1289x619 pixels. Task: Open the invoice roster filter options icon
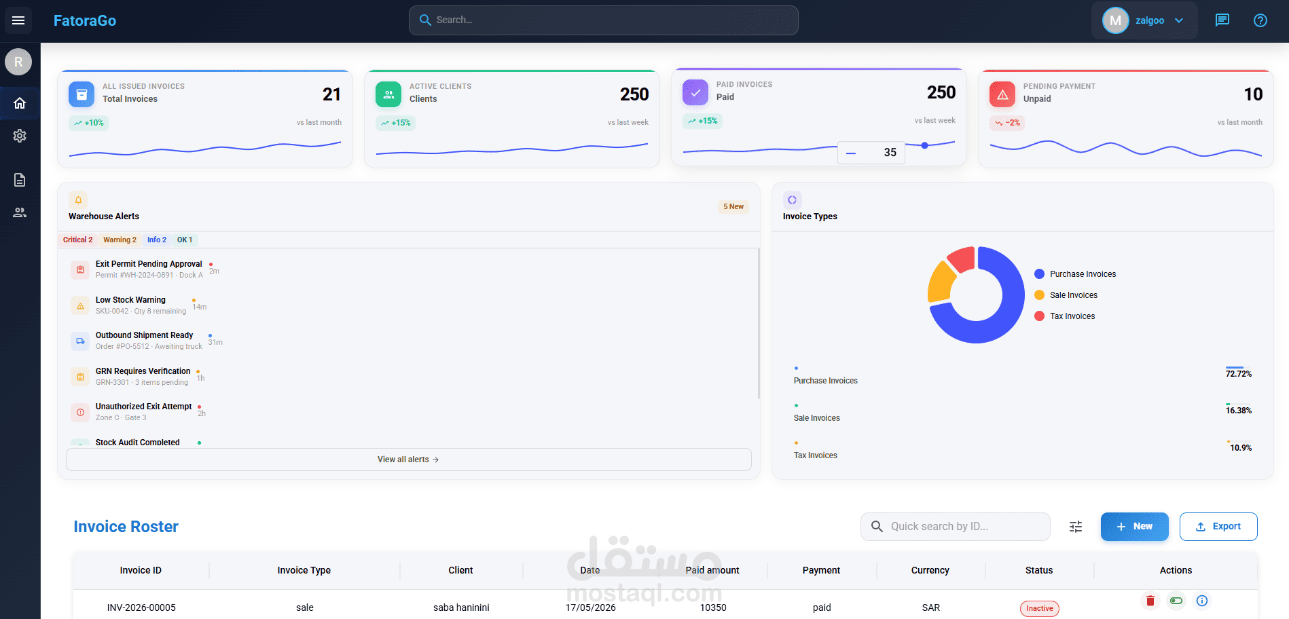[x=1076, y=527]
